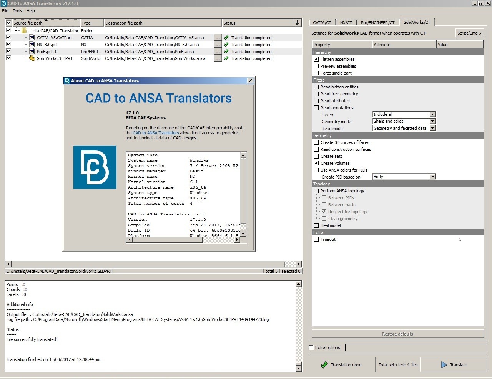Close the About CAD to ANSA Translators dialog

pyautogui.click(x=250, y=81)
